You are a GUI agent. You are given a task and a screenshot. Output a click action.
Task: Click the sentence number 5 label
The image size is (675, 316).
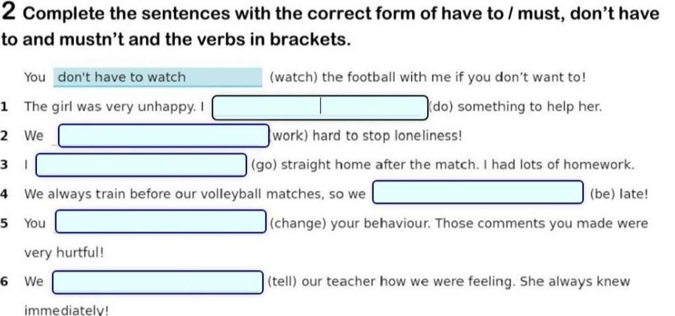pos(5,224)
